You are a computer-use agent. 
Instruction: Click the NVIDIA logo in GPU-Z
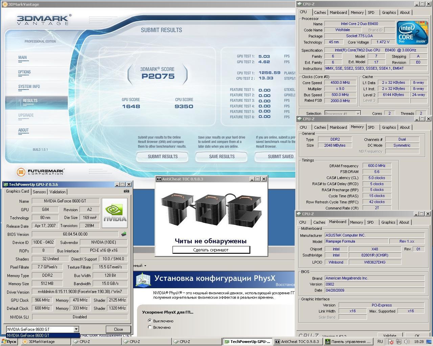pos(115,213)
